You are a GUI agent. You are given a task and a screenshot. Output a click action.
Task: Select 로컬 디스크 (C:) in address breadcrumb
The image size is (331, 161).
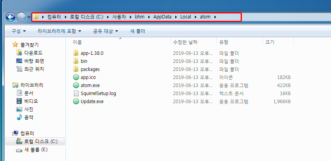[87, 17]
